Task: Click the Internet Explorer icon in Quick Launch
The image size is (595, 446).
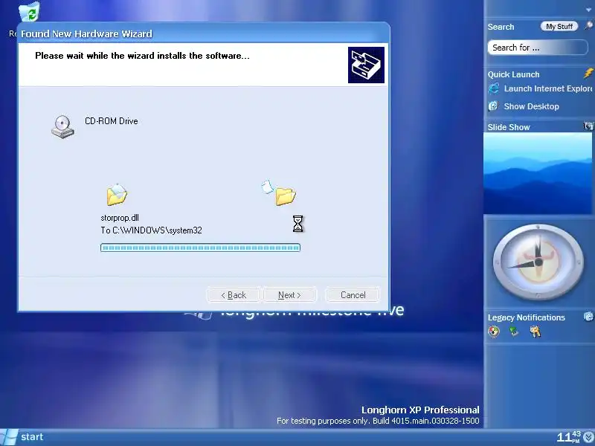Action: [493, 88]
